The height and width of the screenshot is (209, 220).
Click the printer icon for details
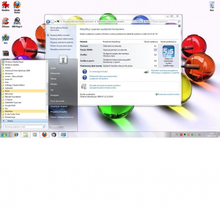[146, 72]
